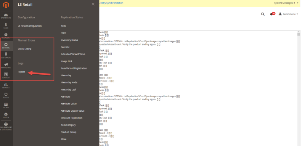Open the Sales dollar icon
This screenshot has width=305, height=146.
tap(6, 26)
